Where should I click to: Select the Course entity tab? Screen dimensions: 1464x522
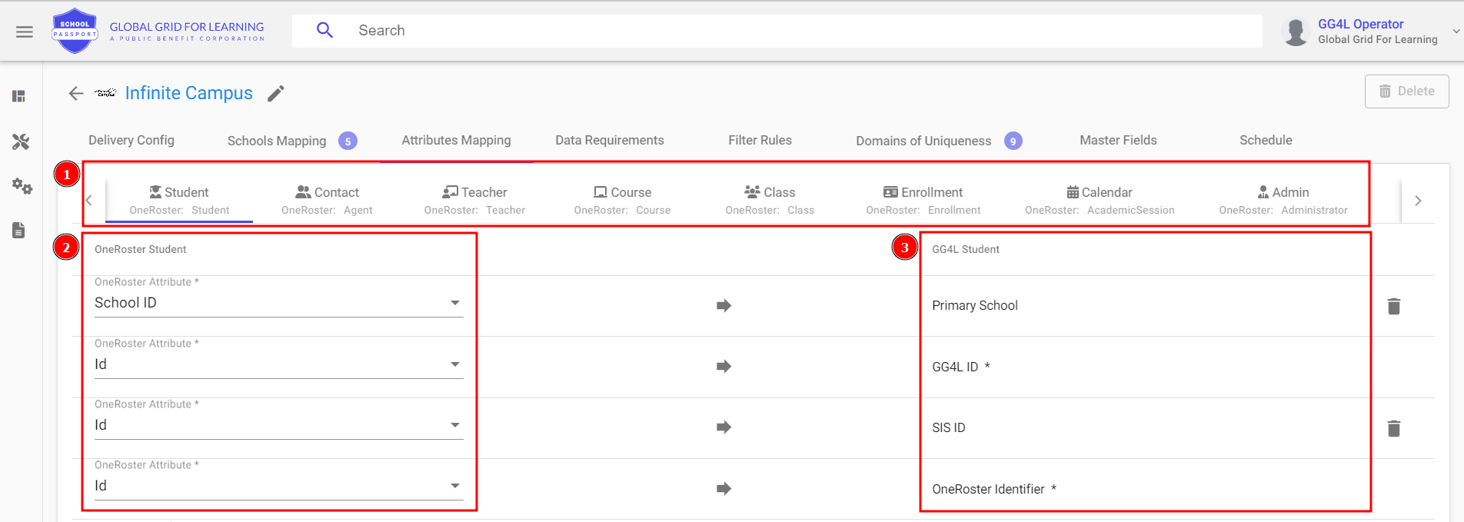pyautogui.click(x=622, y=201)
